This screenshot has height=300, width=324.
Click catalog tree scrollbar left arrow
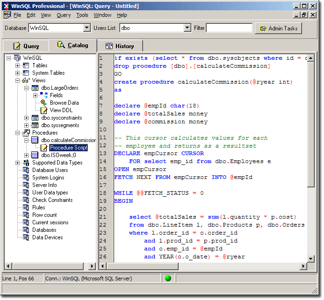click(8, 266)
